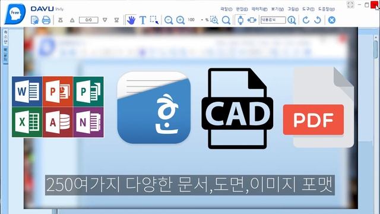Select the area snapshot selection tool
Viewport: 380px width, 214px height.
click(154, 20)
